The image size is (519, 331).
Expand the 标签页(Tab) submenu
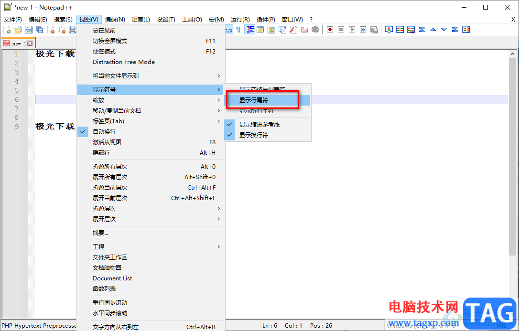point(151,121)
